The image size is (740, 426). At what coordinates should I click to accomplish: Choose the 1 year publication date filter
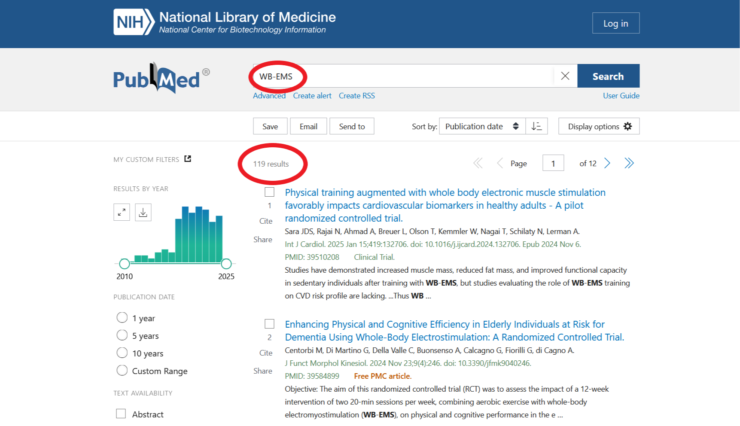(122, 317)
